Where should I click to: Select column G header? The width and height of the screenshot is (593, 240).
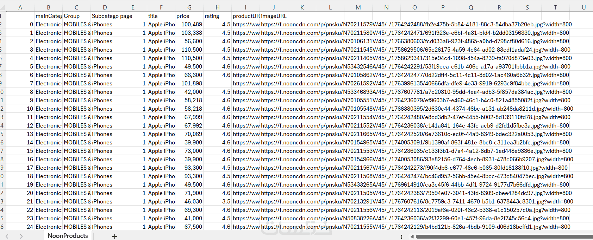tap(189, 7)
